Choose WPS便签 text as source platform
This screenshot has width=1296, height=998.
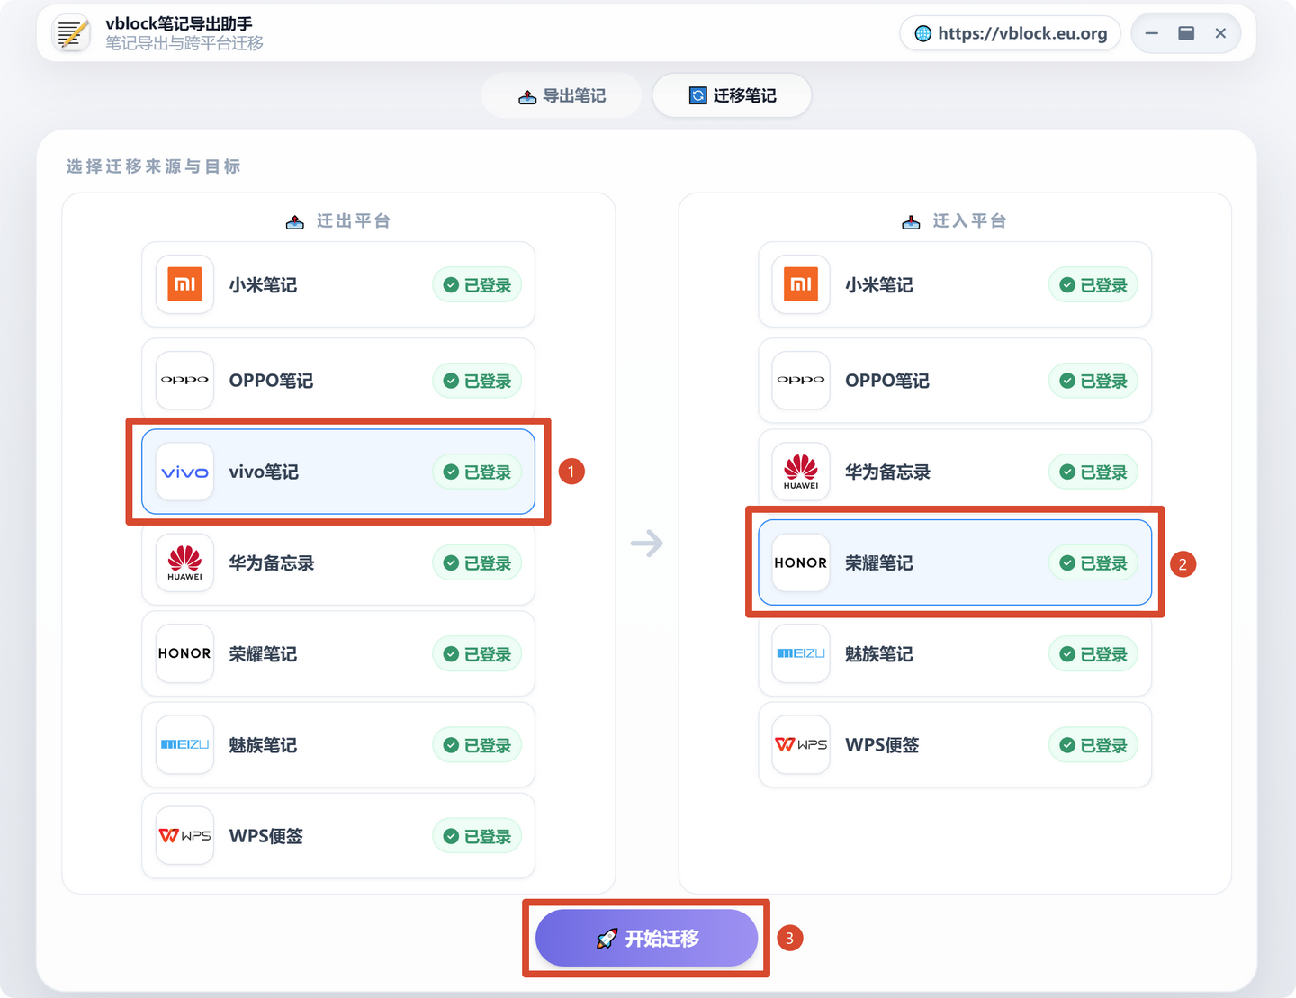266,836
